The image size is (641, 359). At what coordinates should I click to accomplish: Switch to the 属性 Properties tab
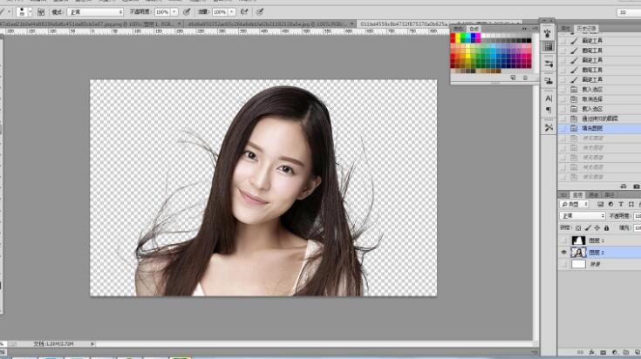(x=566, y=29)
